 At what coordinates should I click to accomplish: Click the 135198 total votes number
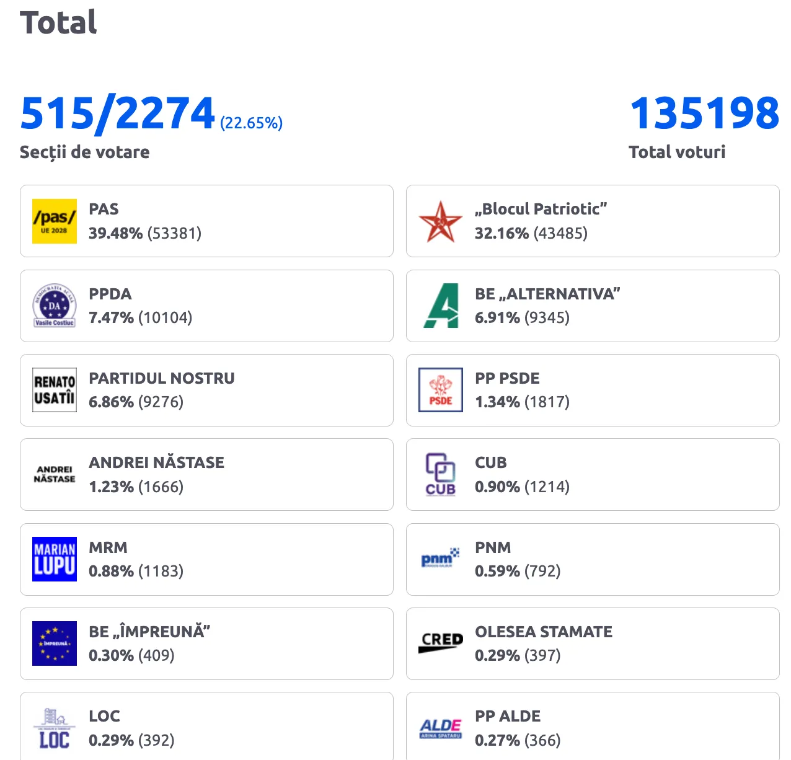point(705,113)
